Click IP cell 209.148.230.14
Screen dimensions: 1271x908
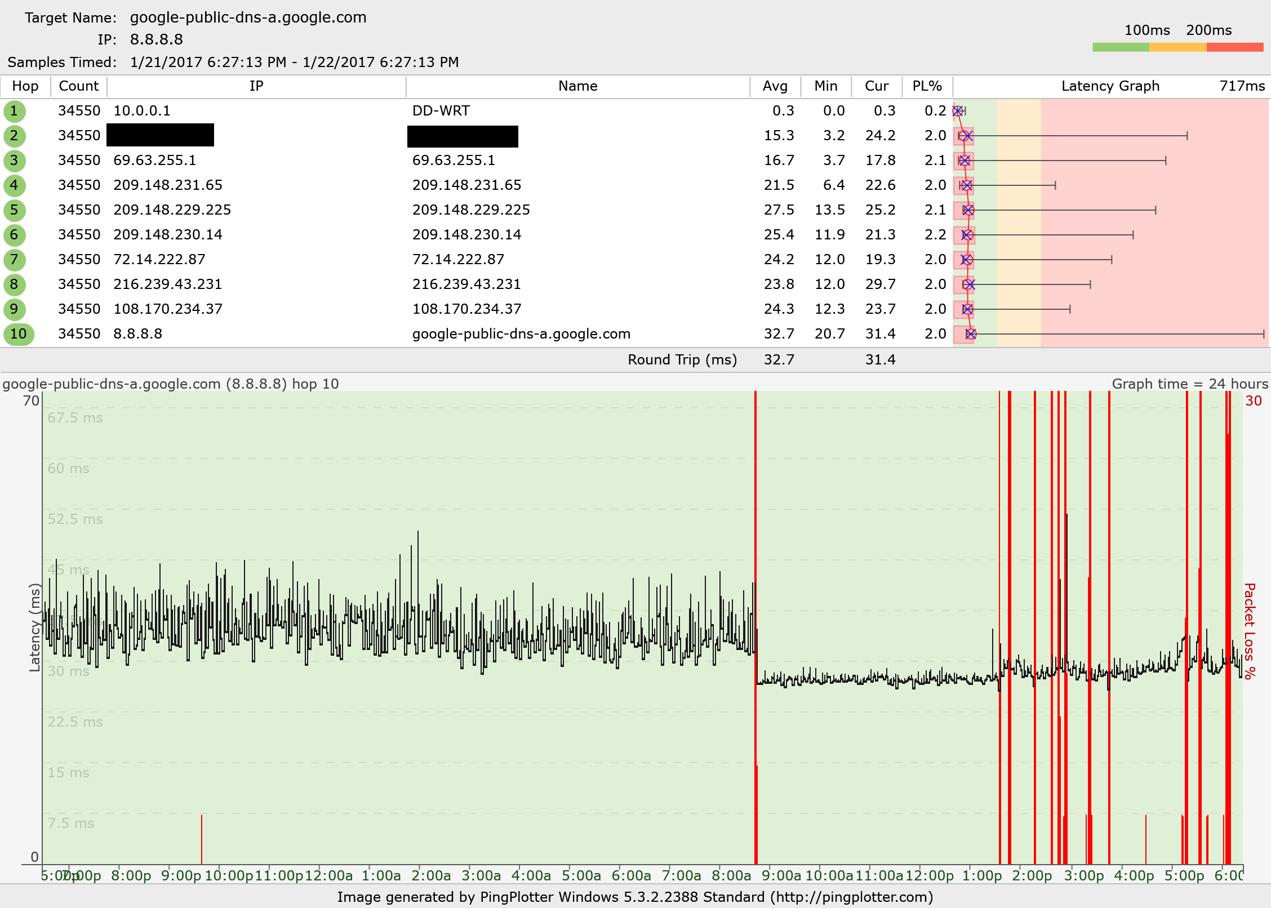click(168, 235)
